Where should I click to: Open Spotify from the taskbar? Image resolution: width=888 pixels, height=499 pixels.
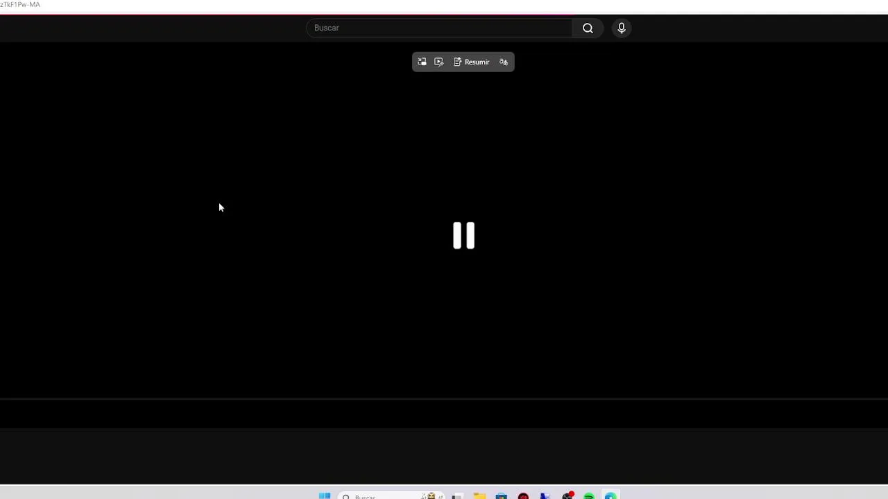pyautogui.click(x=589, y=496)
